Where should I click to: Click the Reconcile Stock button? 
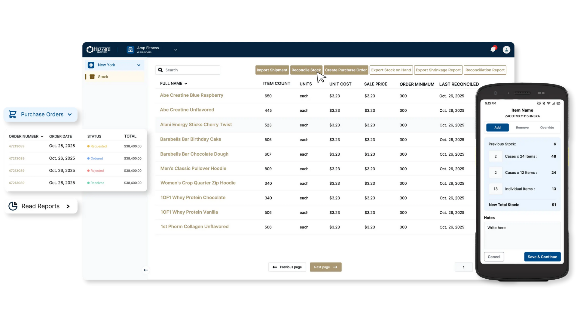click(306, 70)
